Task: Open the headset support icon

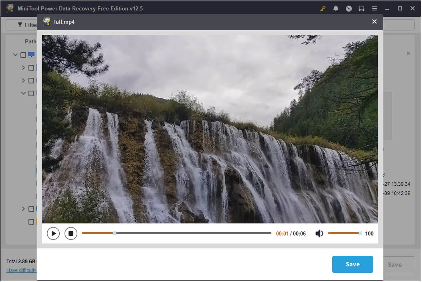Action: click(x=361, y=8)
